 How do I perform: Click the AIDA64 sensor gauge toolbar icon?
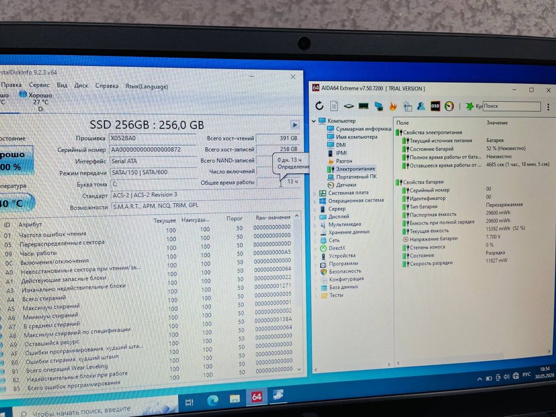pos(449,106)
